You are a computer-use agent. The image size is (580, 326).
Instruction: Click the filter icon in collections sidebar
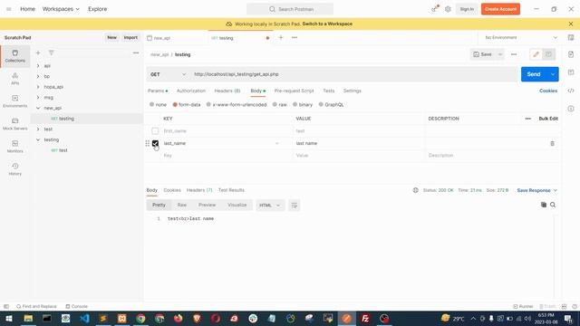52,53
